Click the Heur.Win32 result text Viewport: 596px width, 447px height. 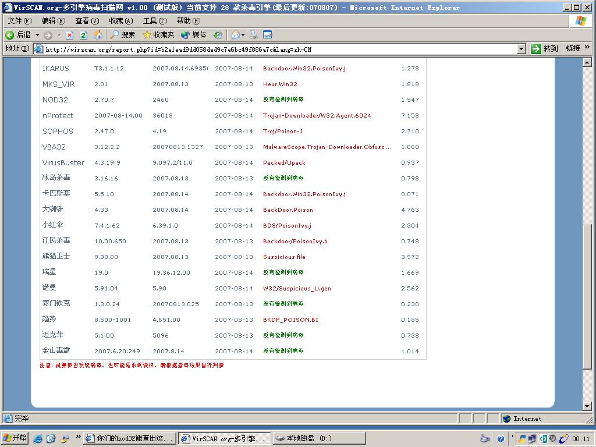(x=280, y=84)
